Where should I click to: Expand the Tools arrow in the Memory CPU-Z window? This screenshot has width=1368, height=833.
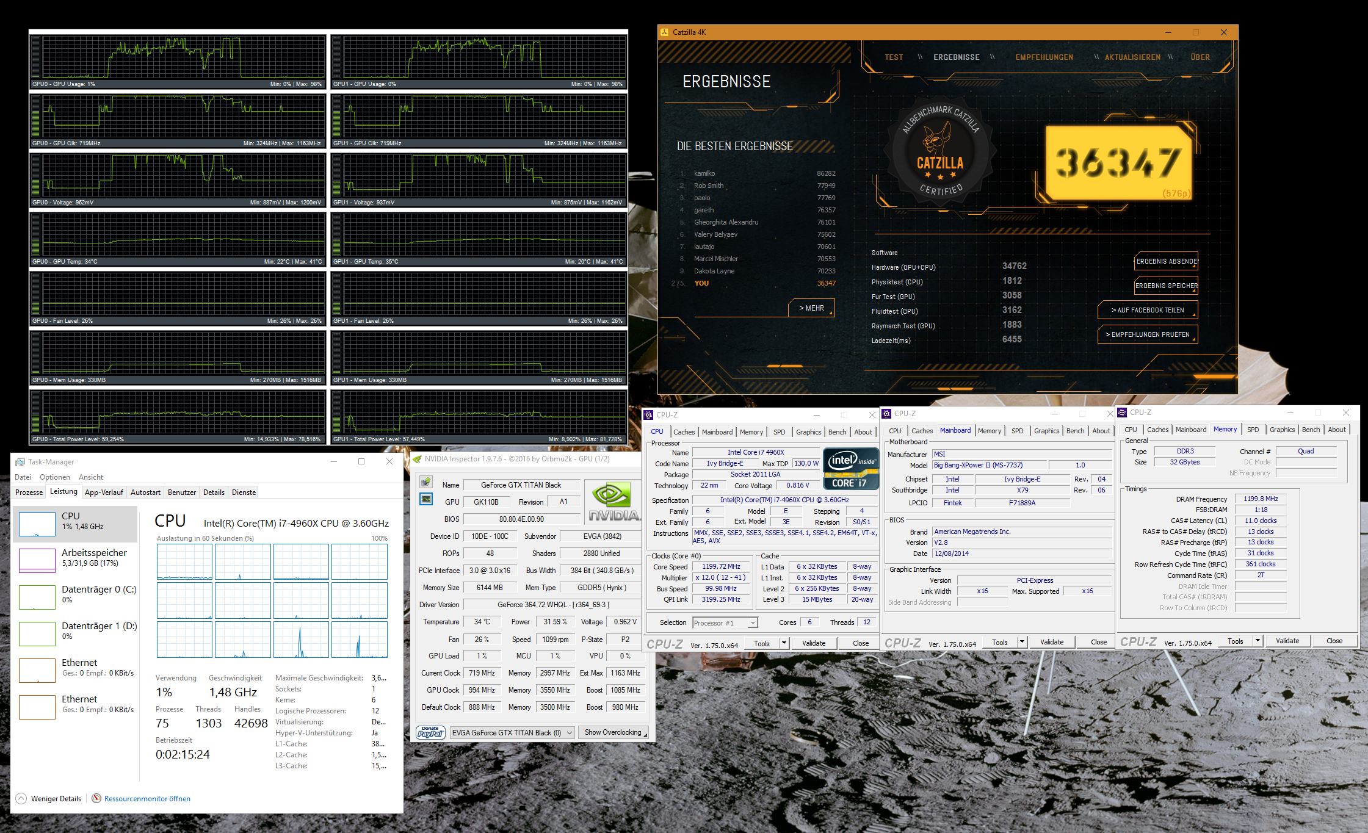[x=1258, y=640]
